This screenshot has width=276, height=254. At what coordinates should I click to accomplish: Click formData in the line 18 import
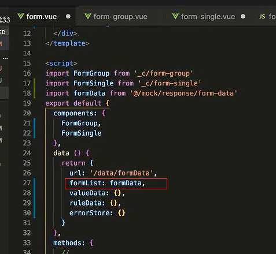pos(90,94)
